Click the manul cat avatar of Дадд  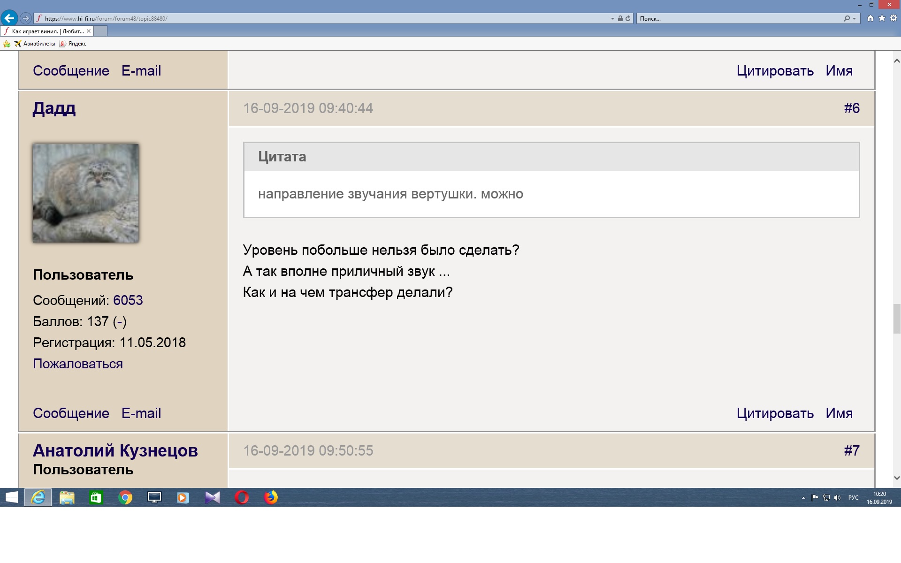coord(85,193)
